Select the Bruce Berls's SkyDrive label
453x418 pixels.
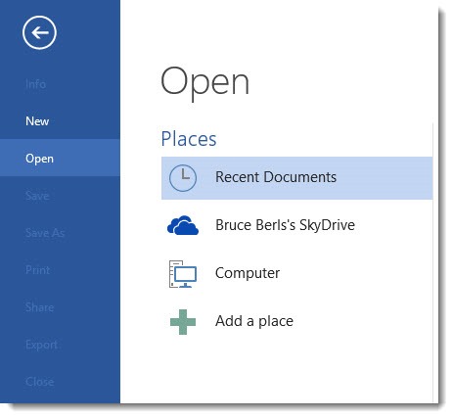pos(285,225)
